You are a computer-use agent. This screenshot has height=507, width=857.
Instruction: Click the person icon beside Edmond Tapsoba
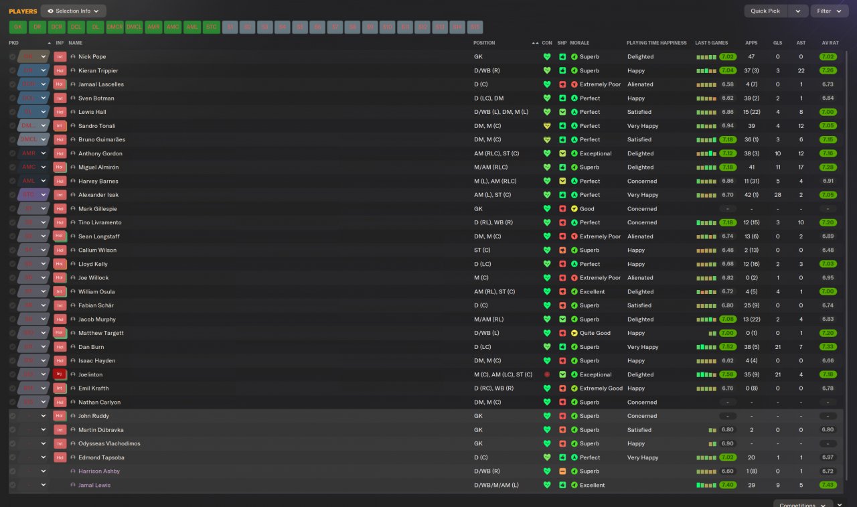tap(73, 457)
